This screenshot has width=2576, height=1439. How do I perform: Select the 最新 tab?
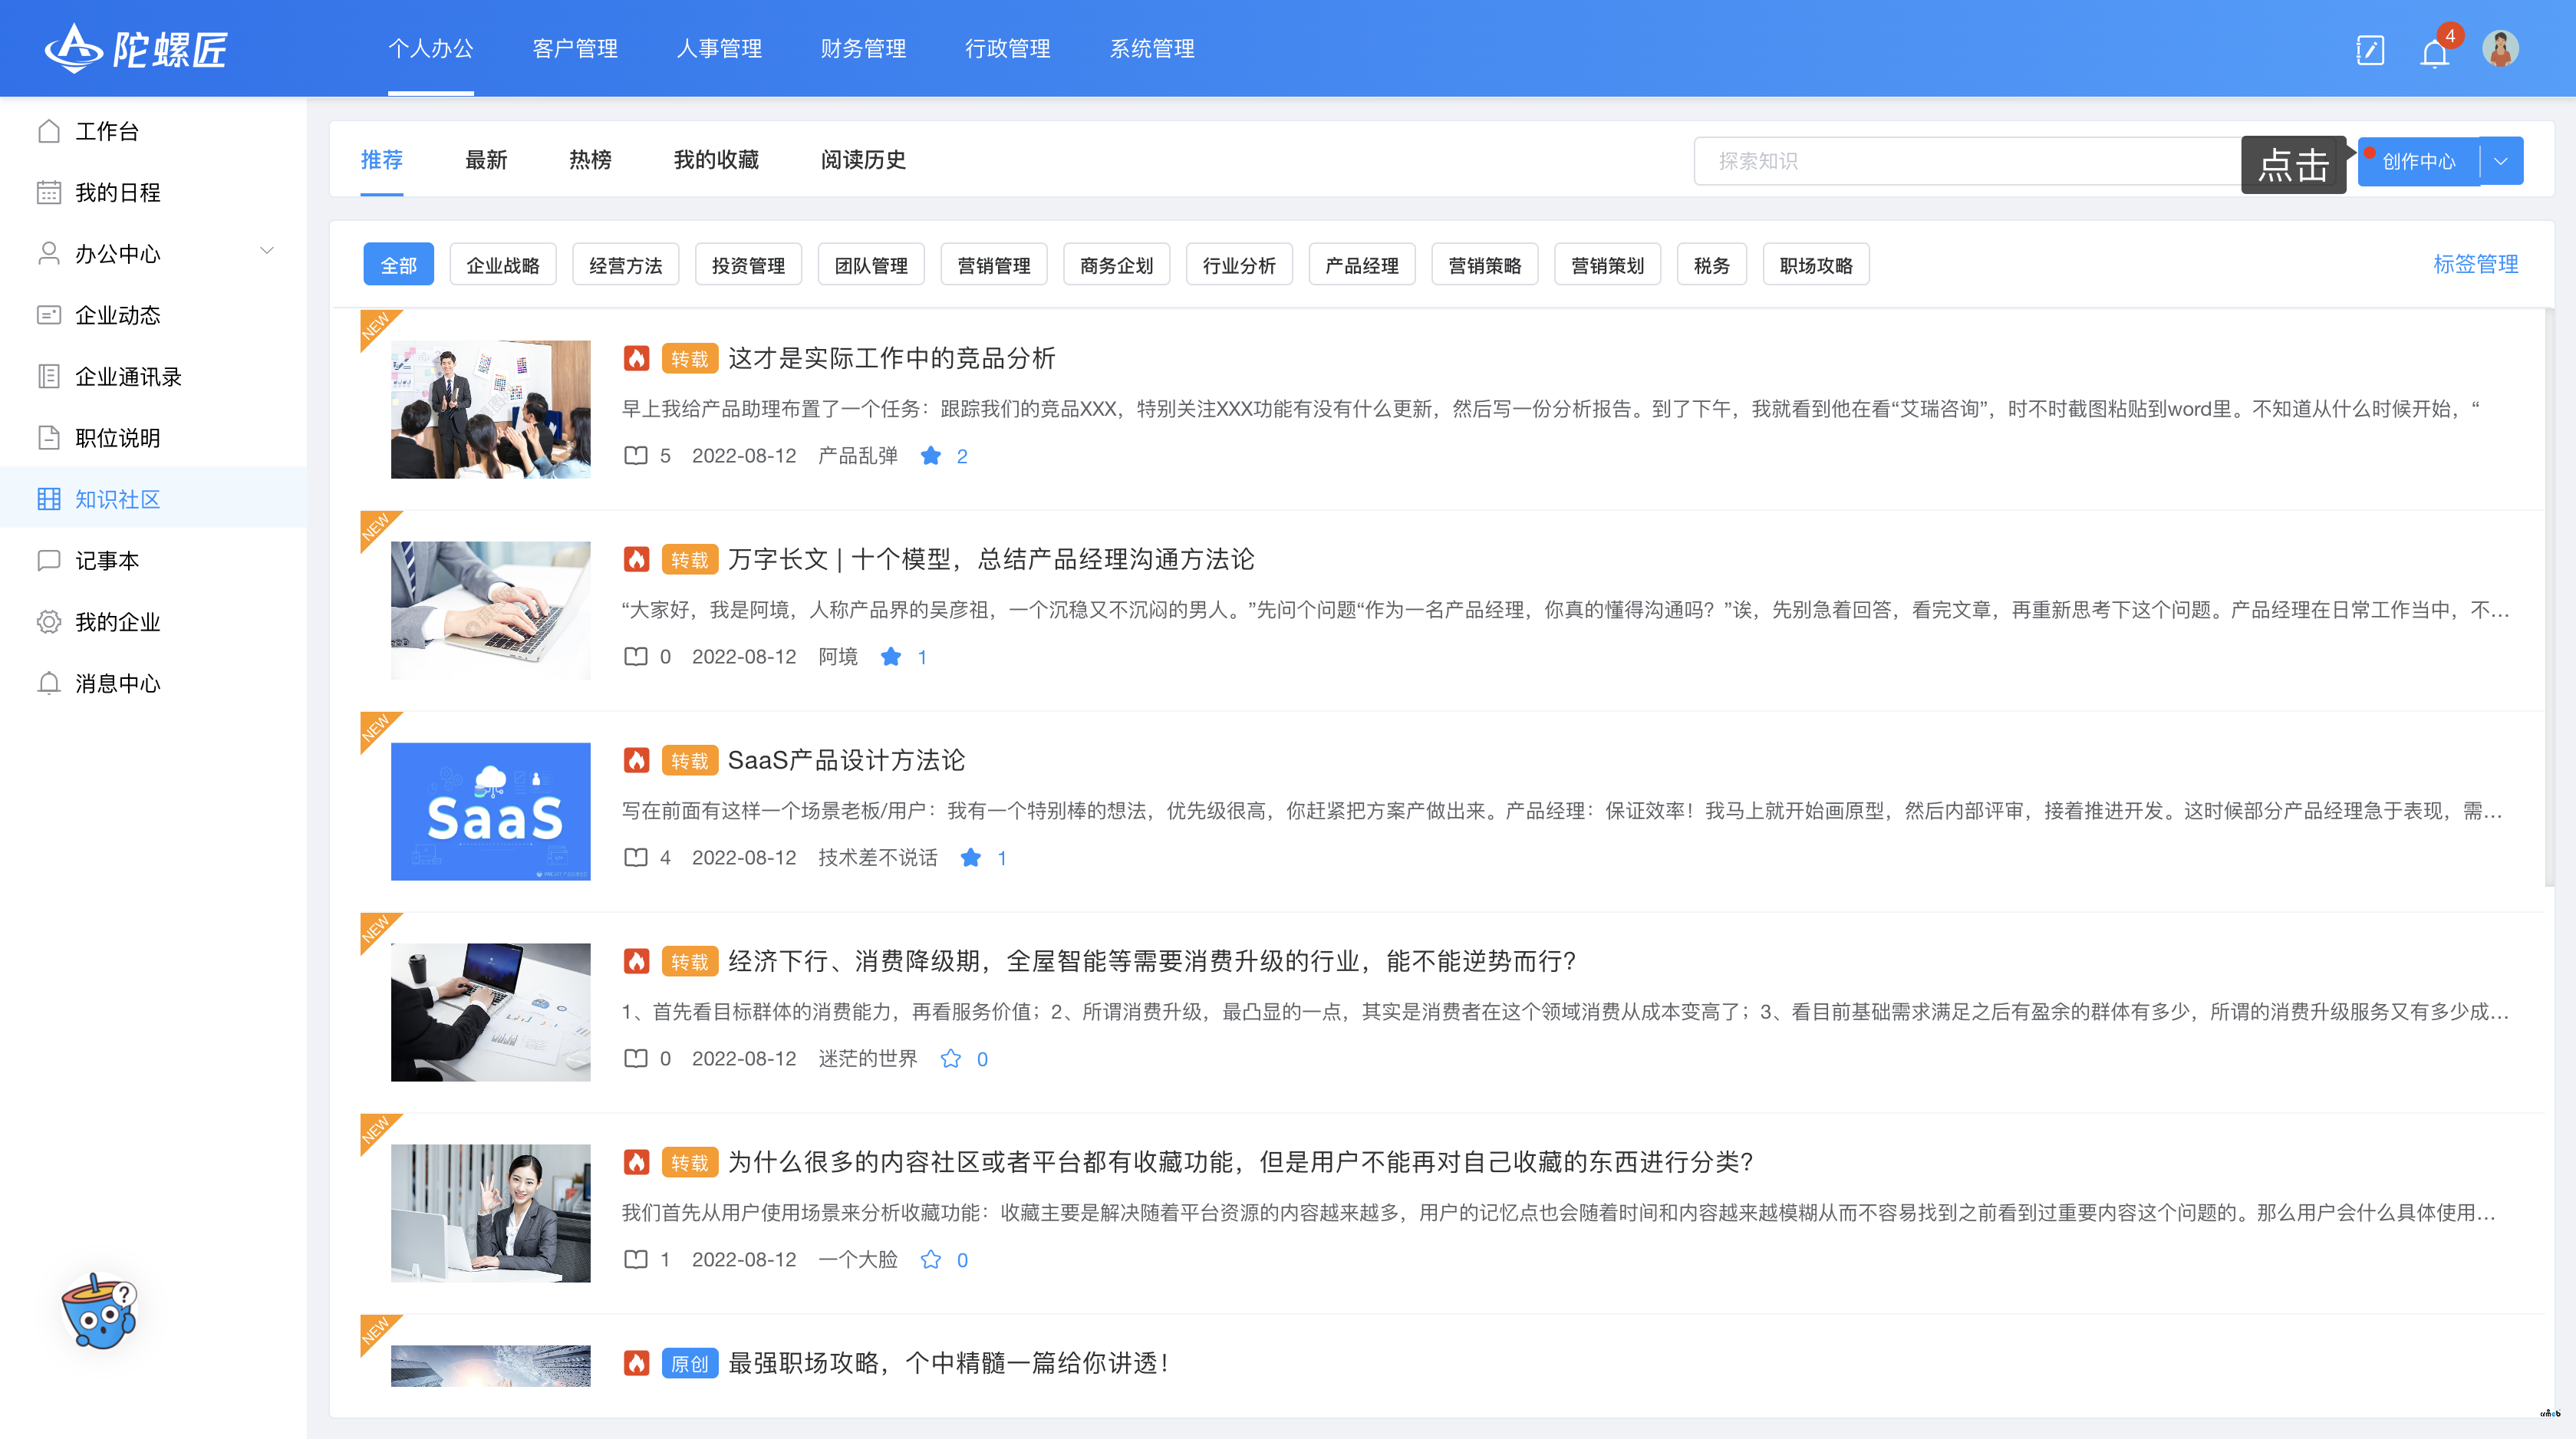[x=486, y=160]
